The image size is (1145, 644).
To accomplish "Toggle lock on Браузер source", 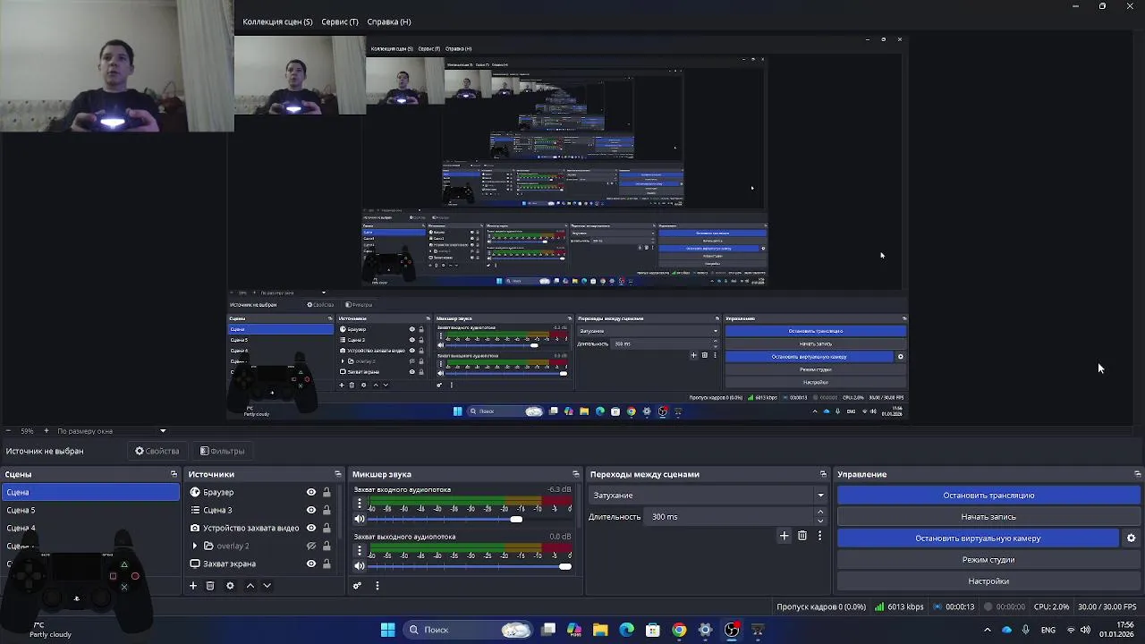I will pos(327,492).
